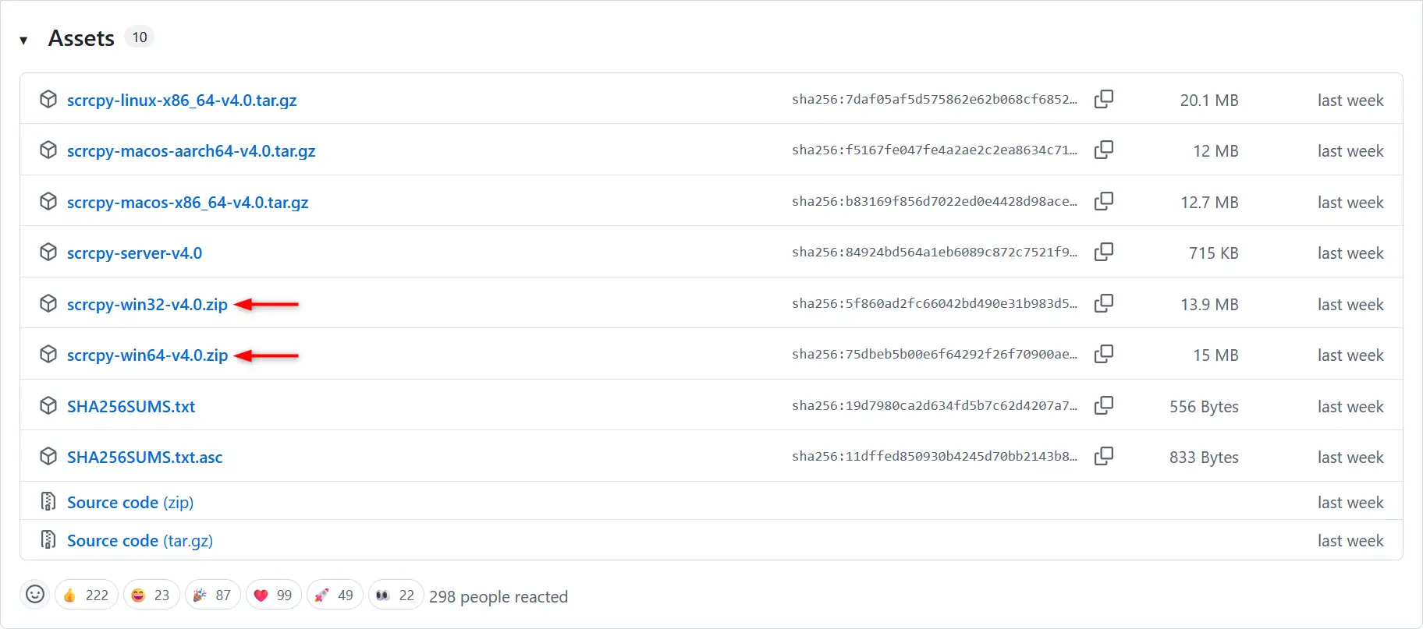The width and height of the screenshot is (1423, 629).
Task: Copy sha256 for scrcpy-linux-x86_64 asset
Action: [1104, 99]
